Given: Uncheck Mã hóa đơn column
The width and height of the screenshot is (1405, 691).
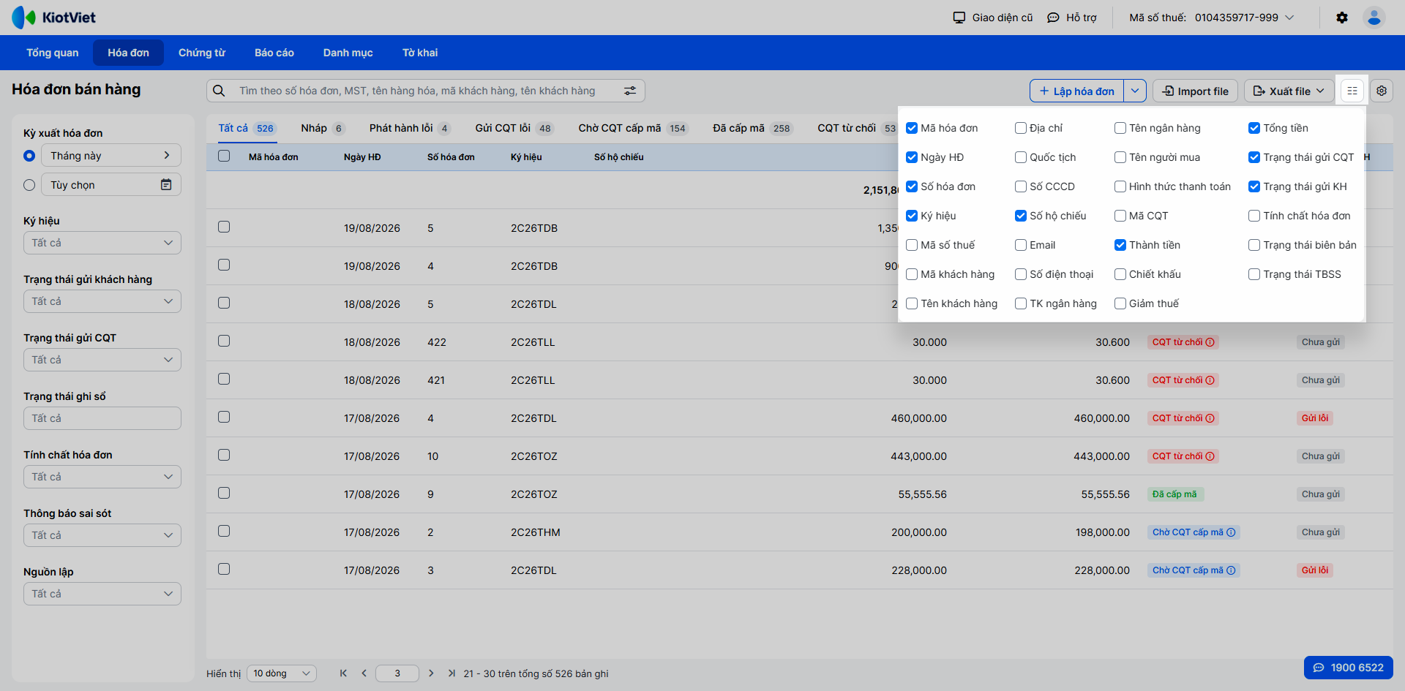Looking at the screenshot, I should coord(912,128).
